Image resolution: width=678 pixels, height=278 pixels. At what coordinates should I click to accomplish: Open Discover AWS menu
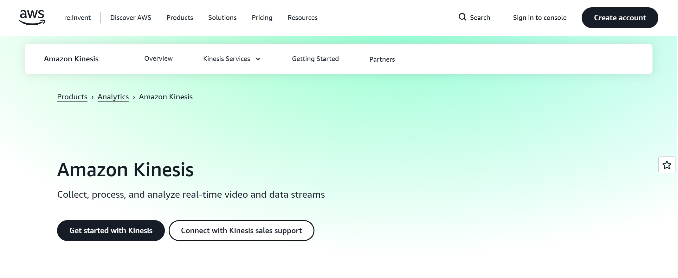[x=131, y=18]
